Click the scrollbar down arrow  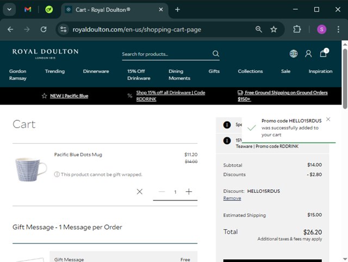click(345, 259)
